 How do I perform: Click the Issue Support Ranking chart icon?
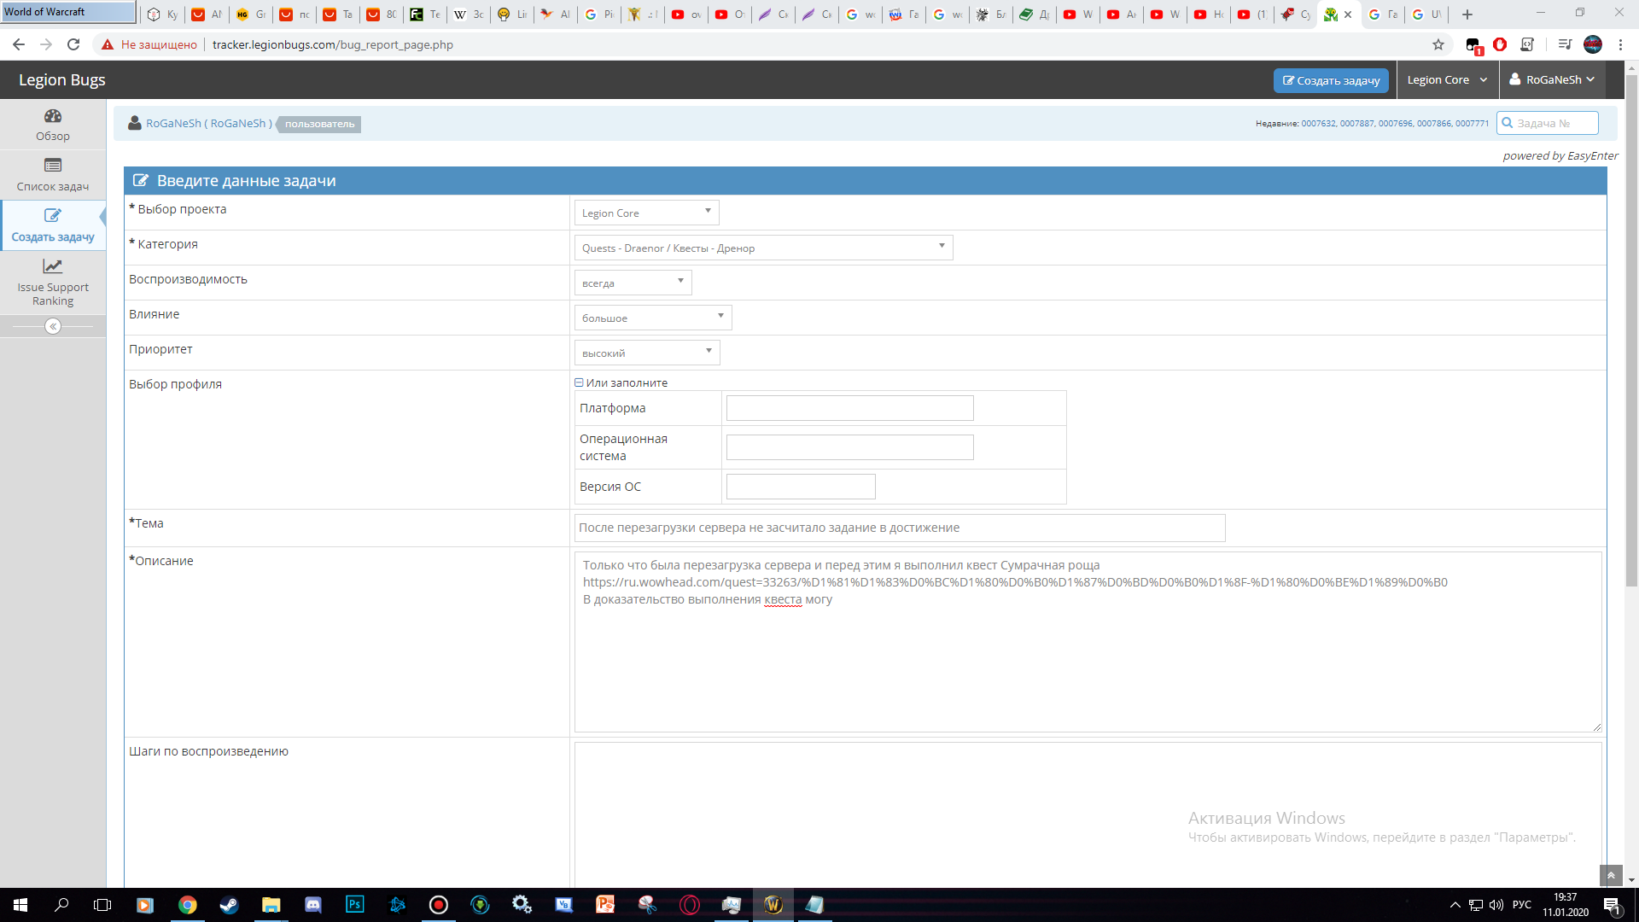coord(53,266)
